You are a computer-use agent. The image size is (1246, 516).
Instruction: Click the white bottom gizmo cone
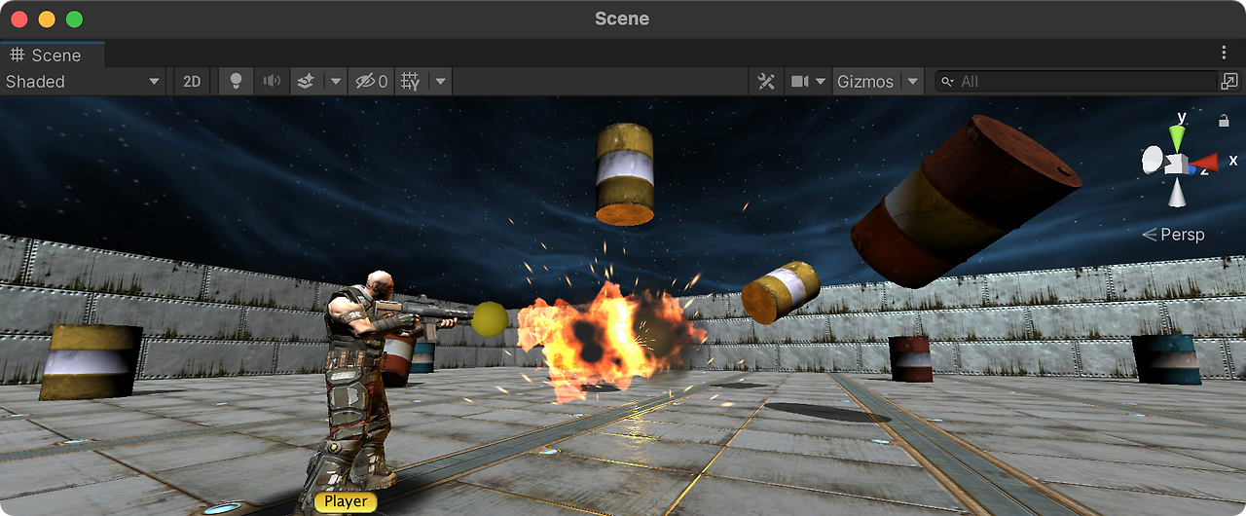[x=1178, y=193]
